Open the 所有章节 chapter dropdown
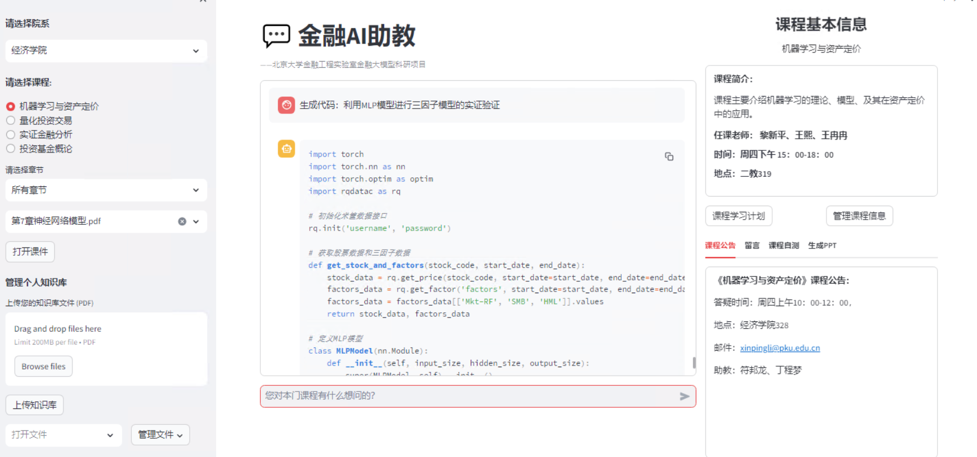Screen dimensions: 977x457 coord(106,190)
